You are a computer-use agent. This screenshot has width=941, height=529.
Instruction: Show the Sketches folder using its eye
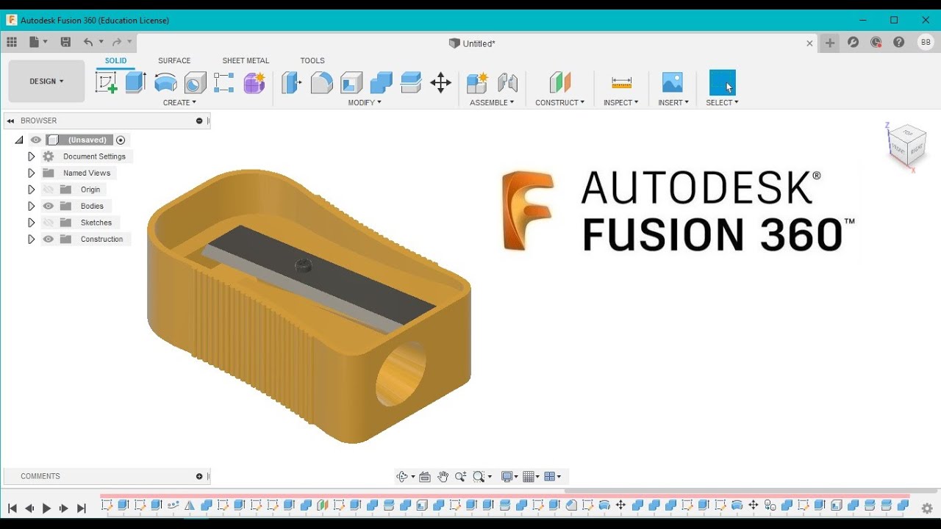(x=49, y=223)
